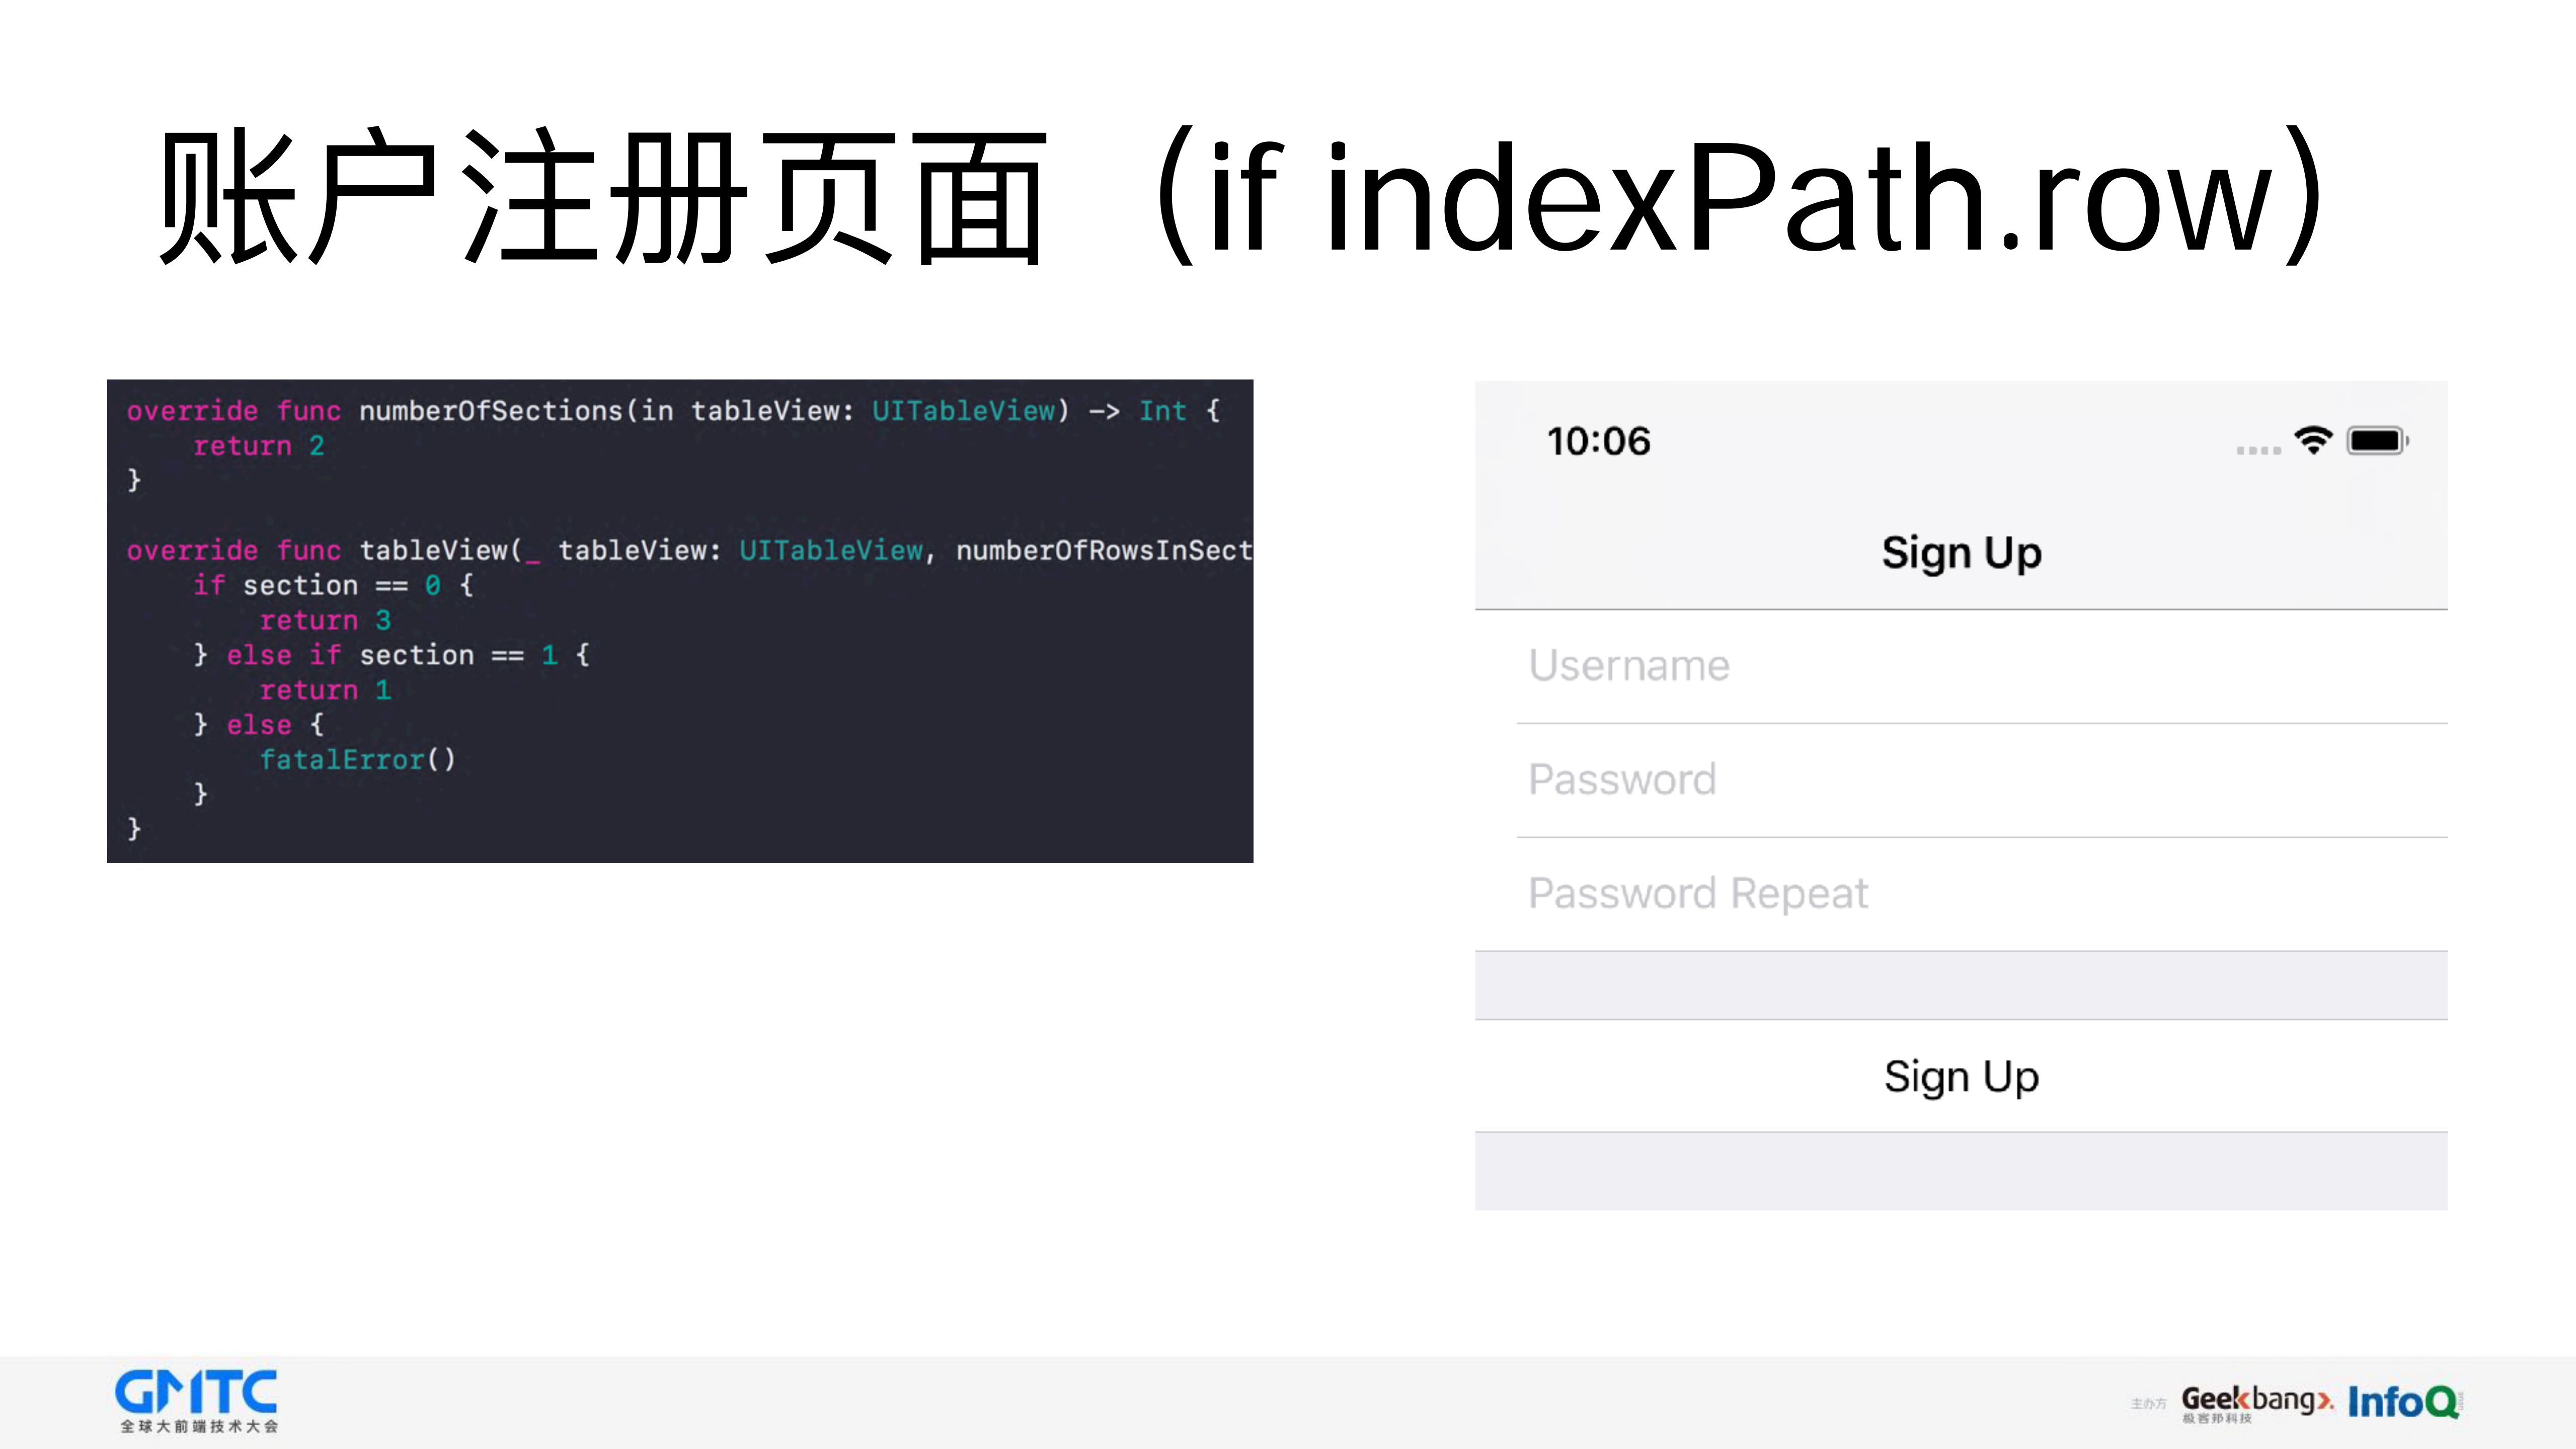
Task: Tap the Sign Up button below the form
Action: tap(1960, 1077)
